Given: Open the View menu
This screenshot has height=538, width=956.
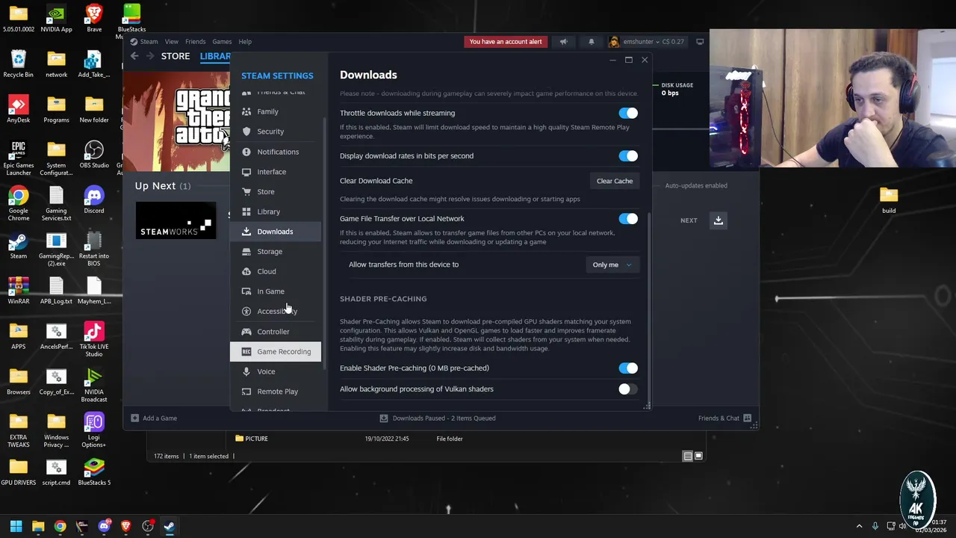Looking at the screenshot, I should coord(172,42).
